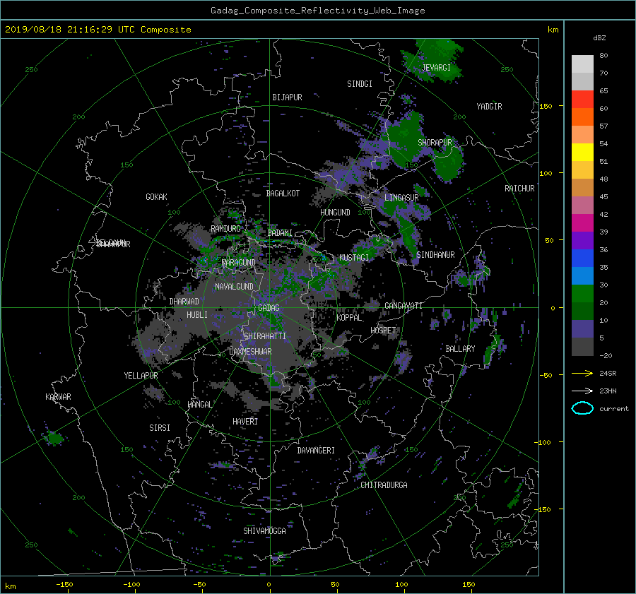
Task: Select the LINGASUR city label
Action: click(x=401, y=198)
